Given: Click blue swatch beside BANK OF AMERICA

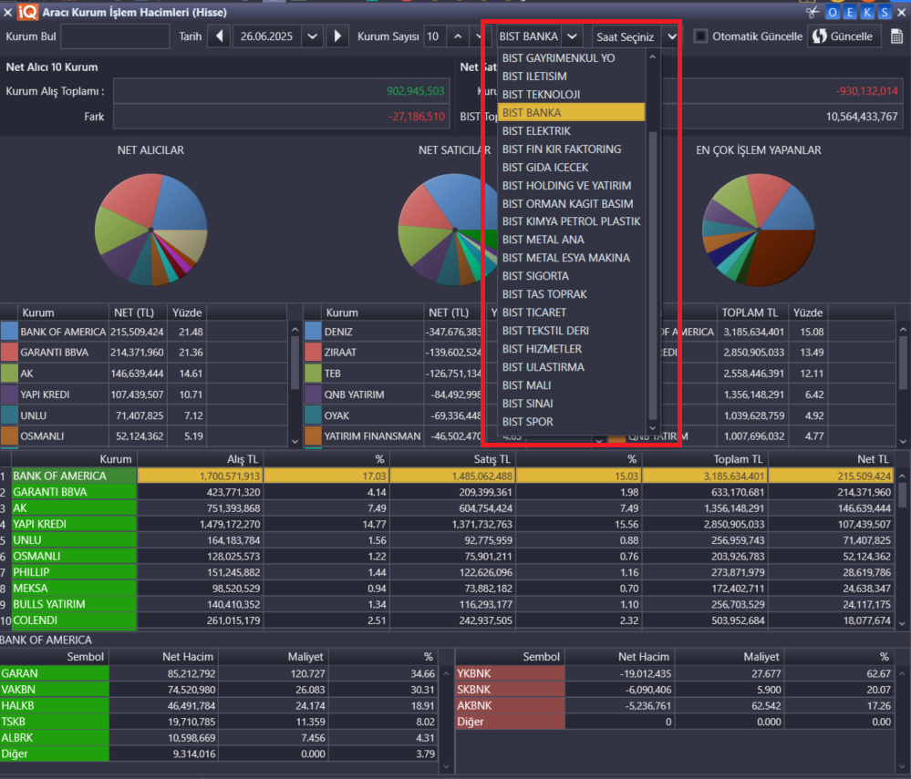Looking at the screenshot, I should pos(9,332).
